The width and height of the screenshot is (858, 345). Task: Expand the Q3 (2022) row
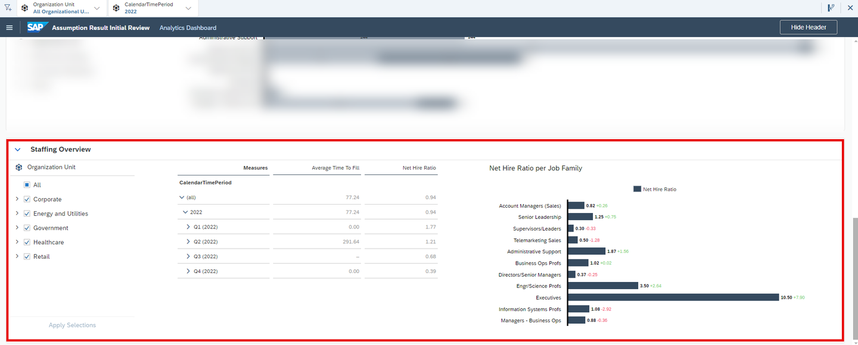[189, 256]
